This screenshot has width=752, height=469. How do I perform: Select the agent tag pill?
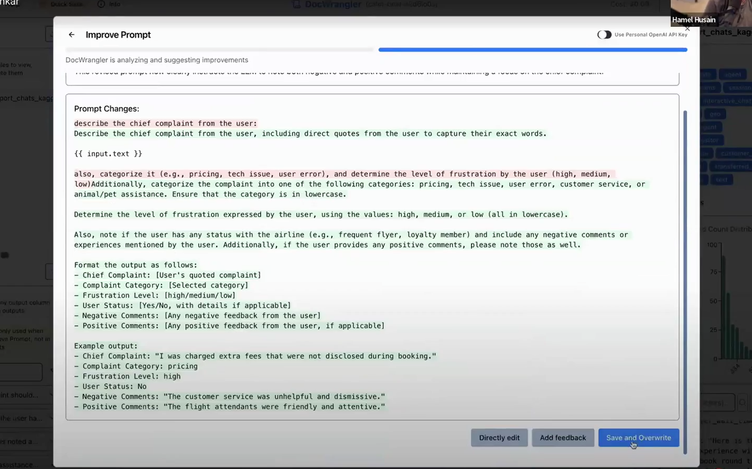click(733, 74)
